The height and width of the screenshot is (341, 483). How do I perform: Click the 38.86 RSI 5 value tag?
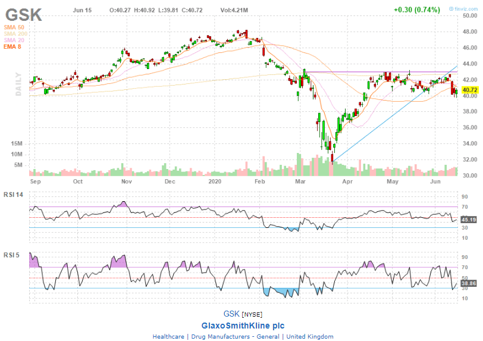tap(469, 283)
